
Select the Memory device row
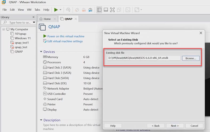tap(53, 57)
